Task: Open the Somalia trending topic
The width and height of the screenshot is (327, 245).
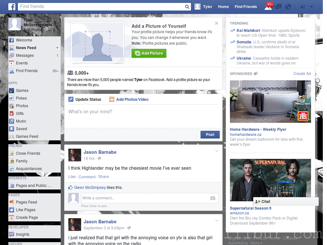Action: pyautogui.click(x=244, y=42)
